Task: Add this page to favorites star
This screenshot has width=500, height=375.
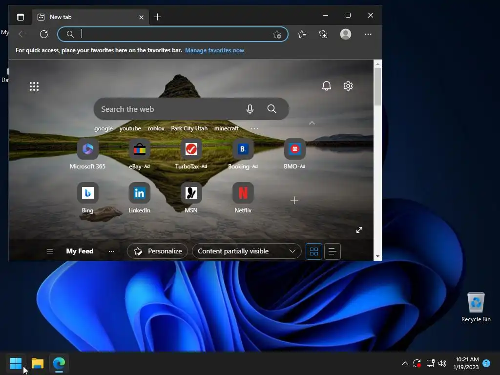Action: (277, 35)
